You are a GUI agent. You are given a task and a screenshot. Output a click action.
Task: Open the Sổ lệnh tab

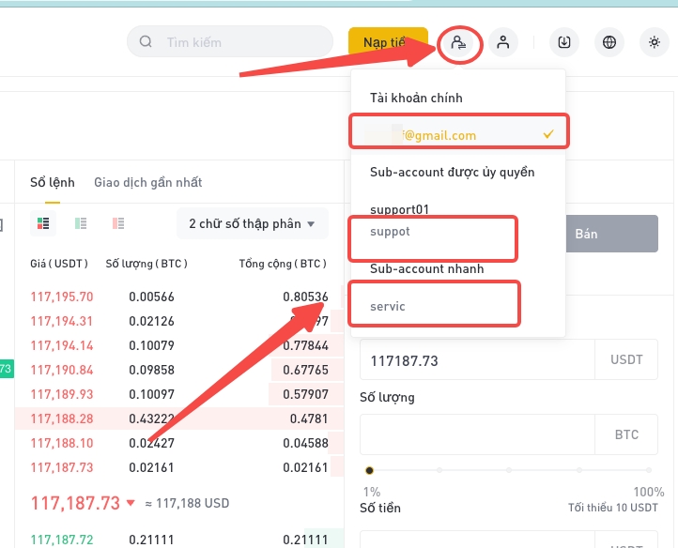pos(53,182)
